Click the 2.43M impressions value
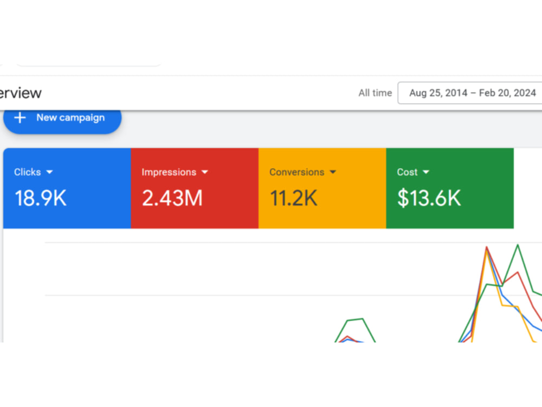 (x=172, y=198)
